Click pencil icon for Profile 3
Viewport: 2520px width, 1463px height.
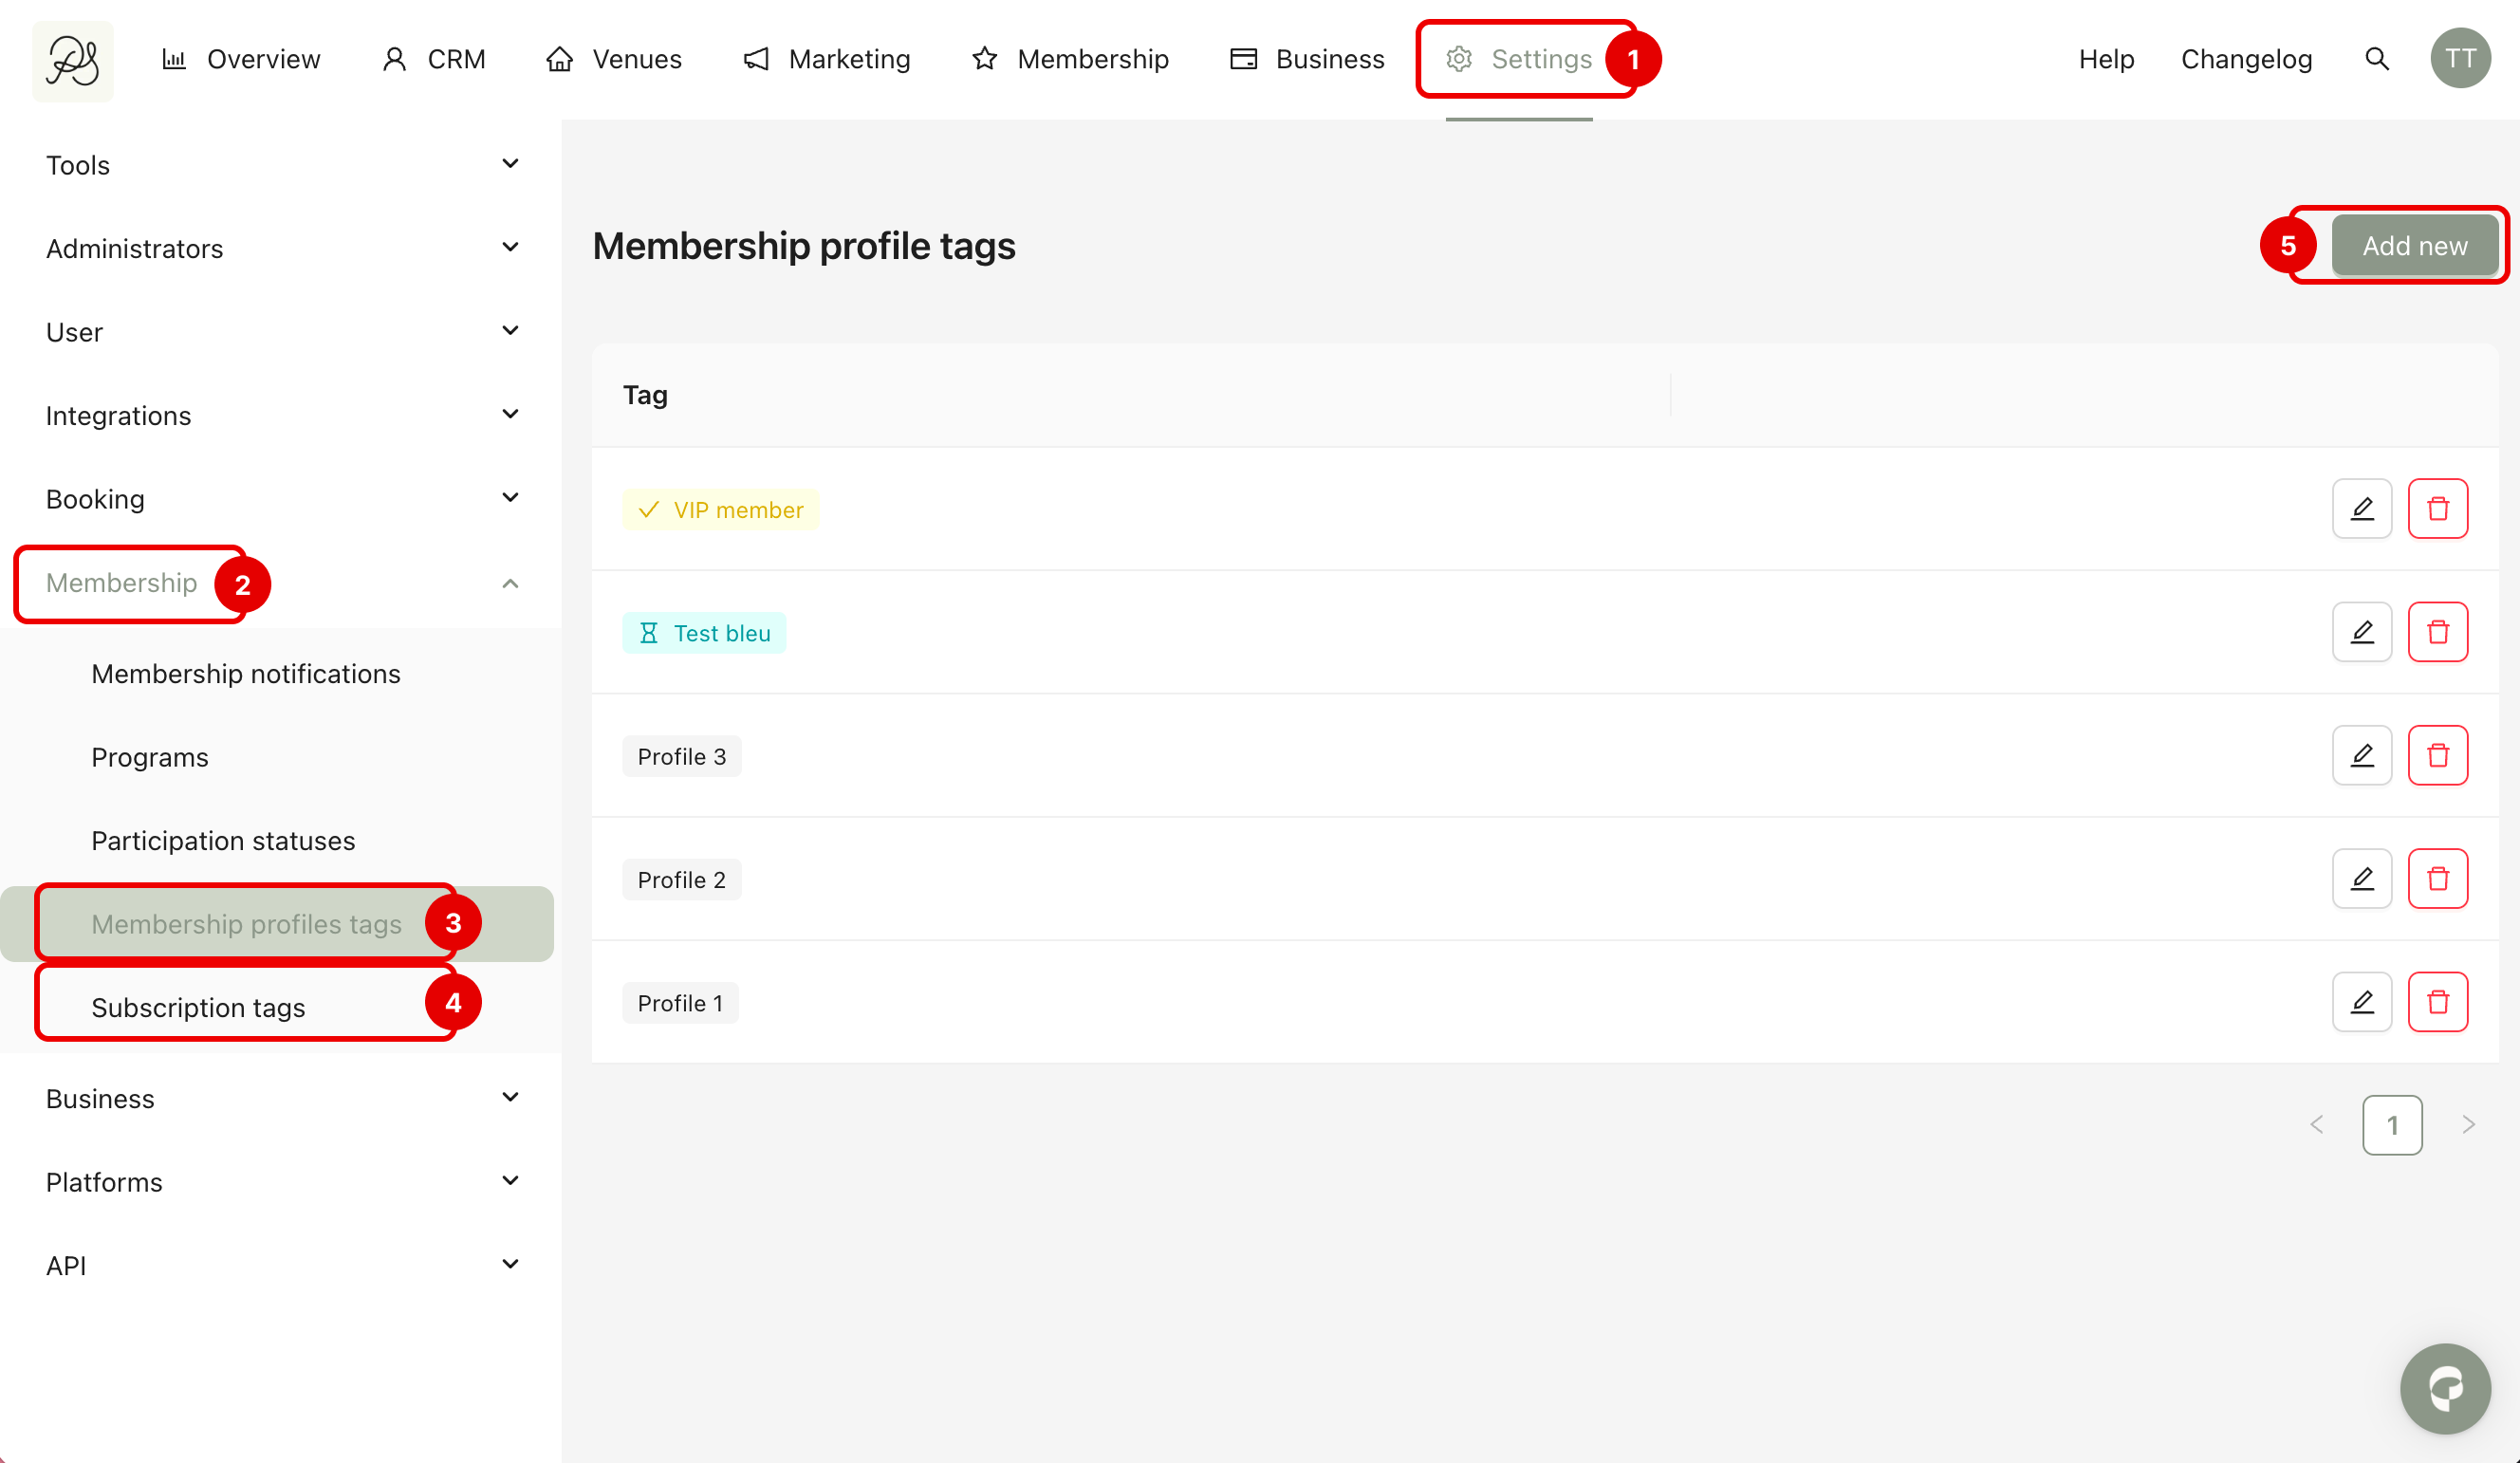pos(2361,755)
